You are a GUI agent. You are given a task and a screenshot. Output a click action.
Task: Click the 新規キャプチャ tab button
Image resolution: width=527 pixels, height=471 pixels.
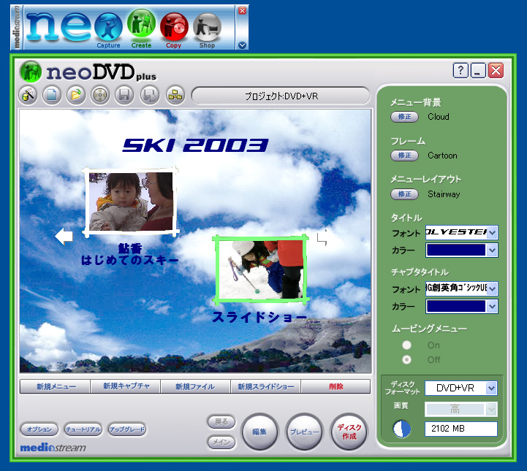(x=126, y=386)
